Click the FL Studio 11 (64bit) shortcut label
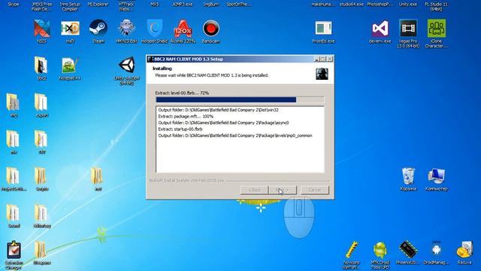Viewport: 481px width, 271px height. [x=436, y=7]
